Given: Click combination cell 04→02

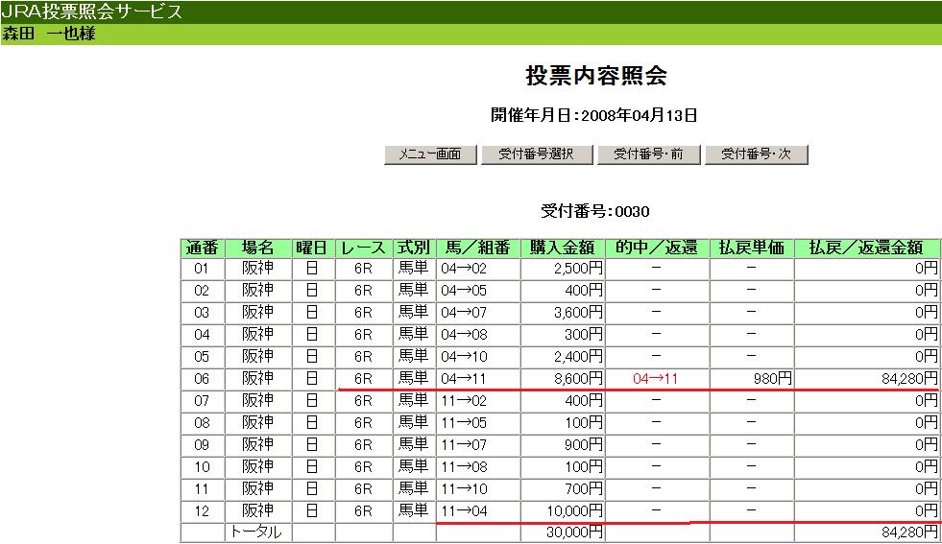Looking at the screenshot, I should (464, 269).
